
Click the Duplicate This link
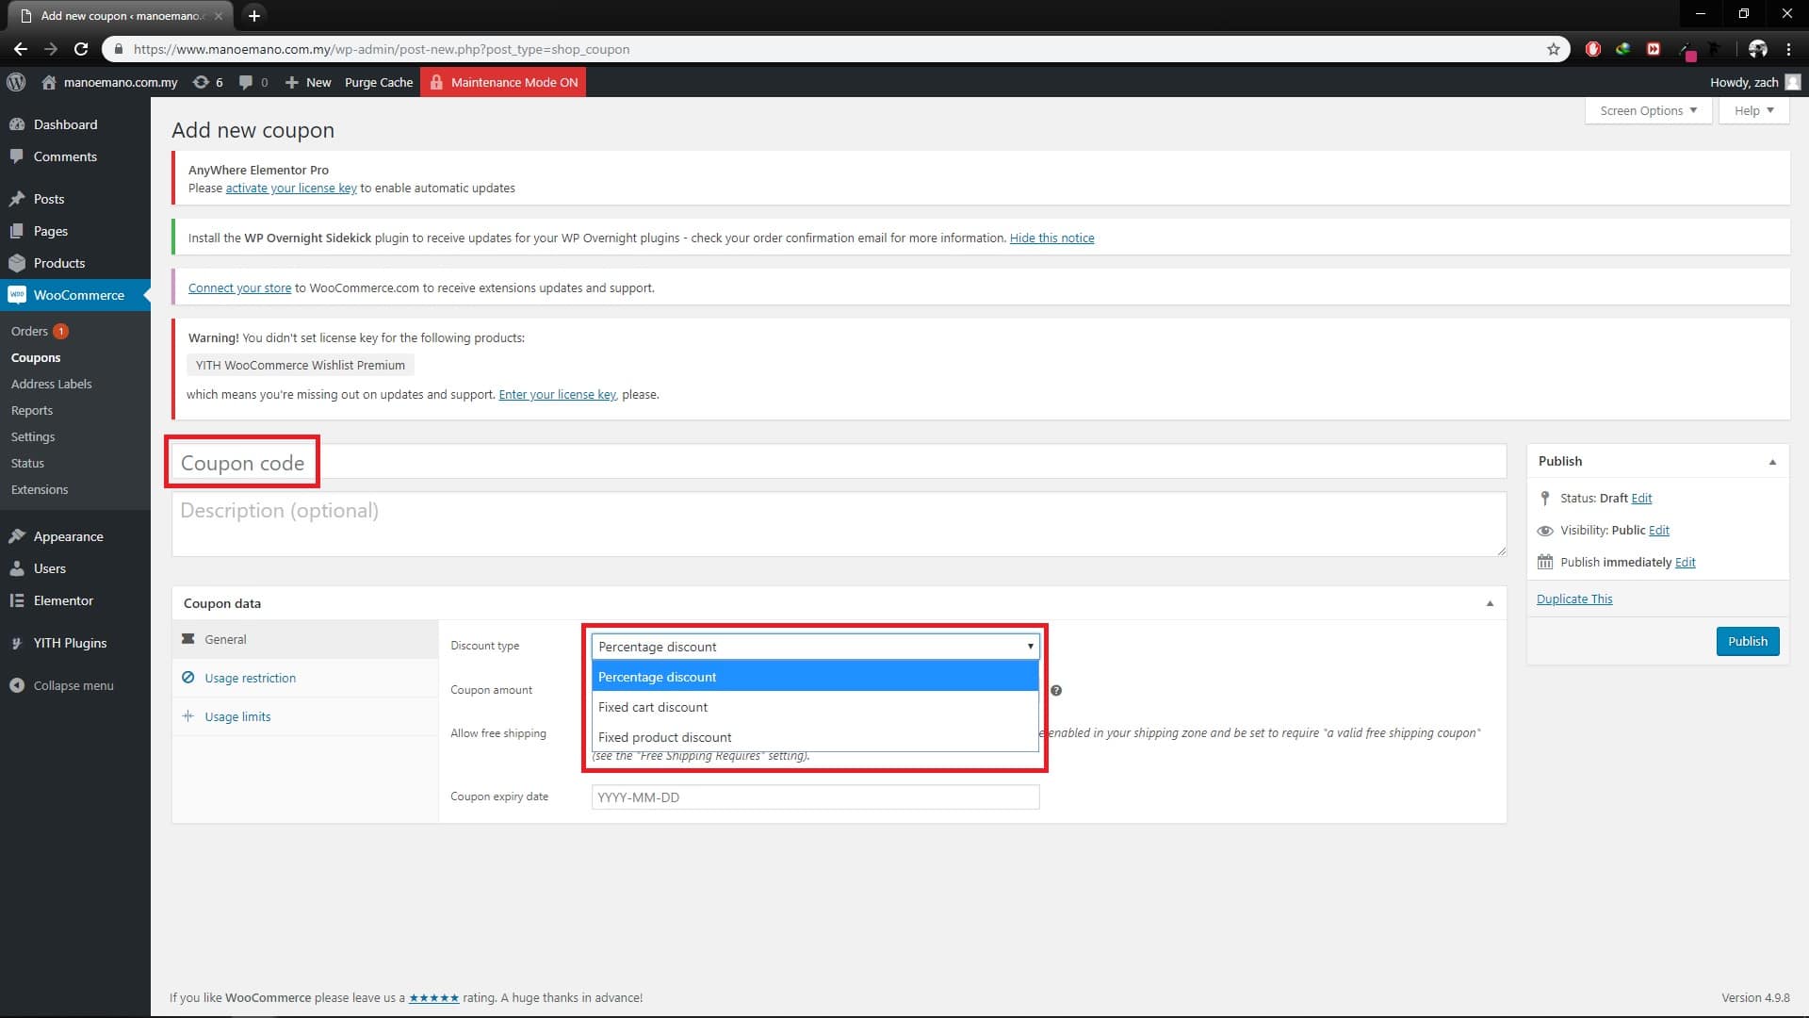(x=1574, y=599)
